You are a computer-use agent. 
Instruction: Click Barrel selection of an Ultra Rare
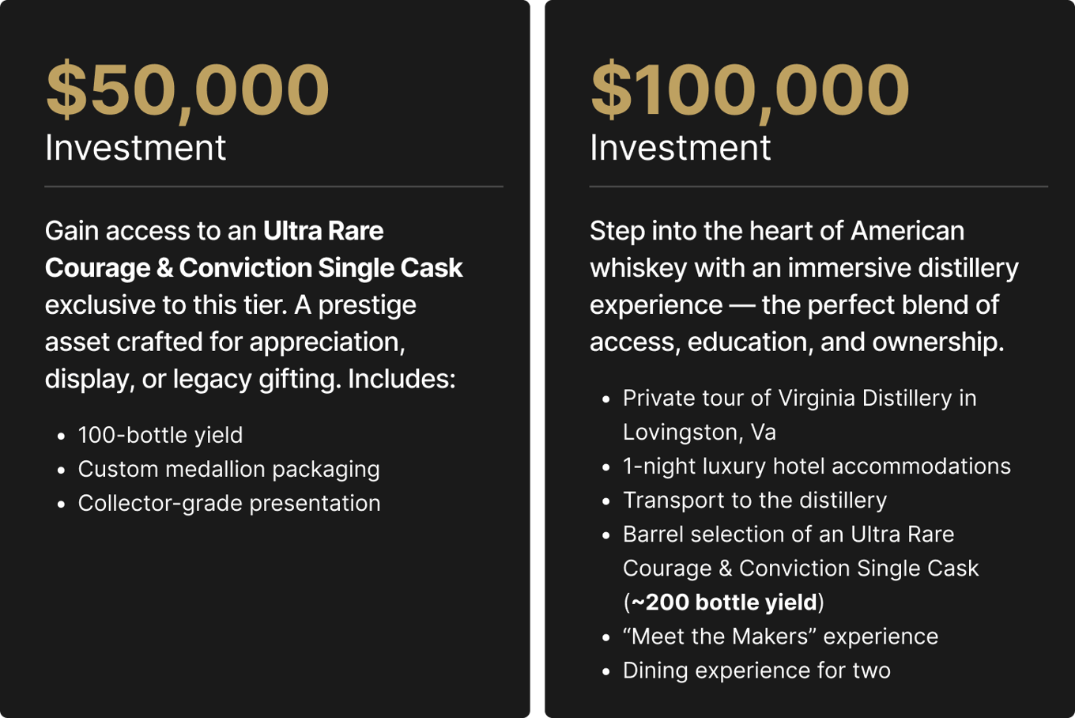click(788, 535)
